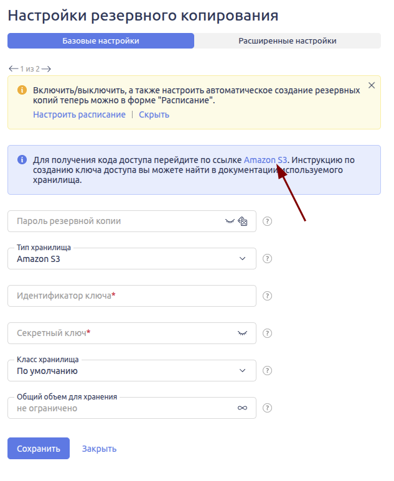Viewport: 394px width, 481px height.
Task: Toggle backup password visibility eye icon
Action: click(x=230, y=222)
